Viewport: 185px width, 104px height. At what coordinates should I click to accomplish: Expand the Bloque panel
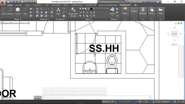115,19
